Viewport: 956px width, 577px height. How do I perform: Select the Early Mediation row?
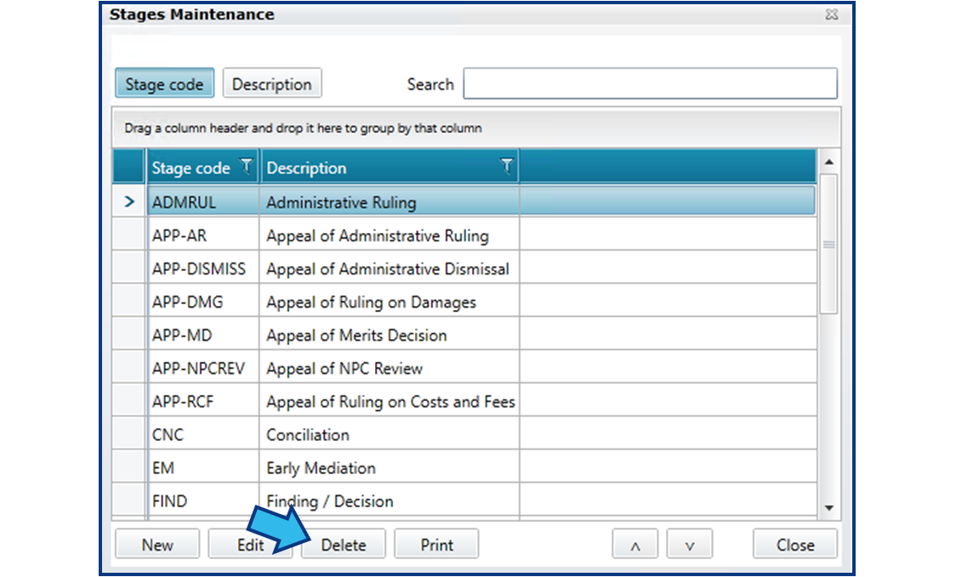click(464, 468)
